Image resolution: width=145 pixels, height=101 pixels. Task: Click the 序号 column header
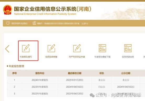point(14,73)
